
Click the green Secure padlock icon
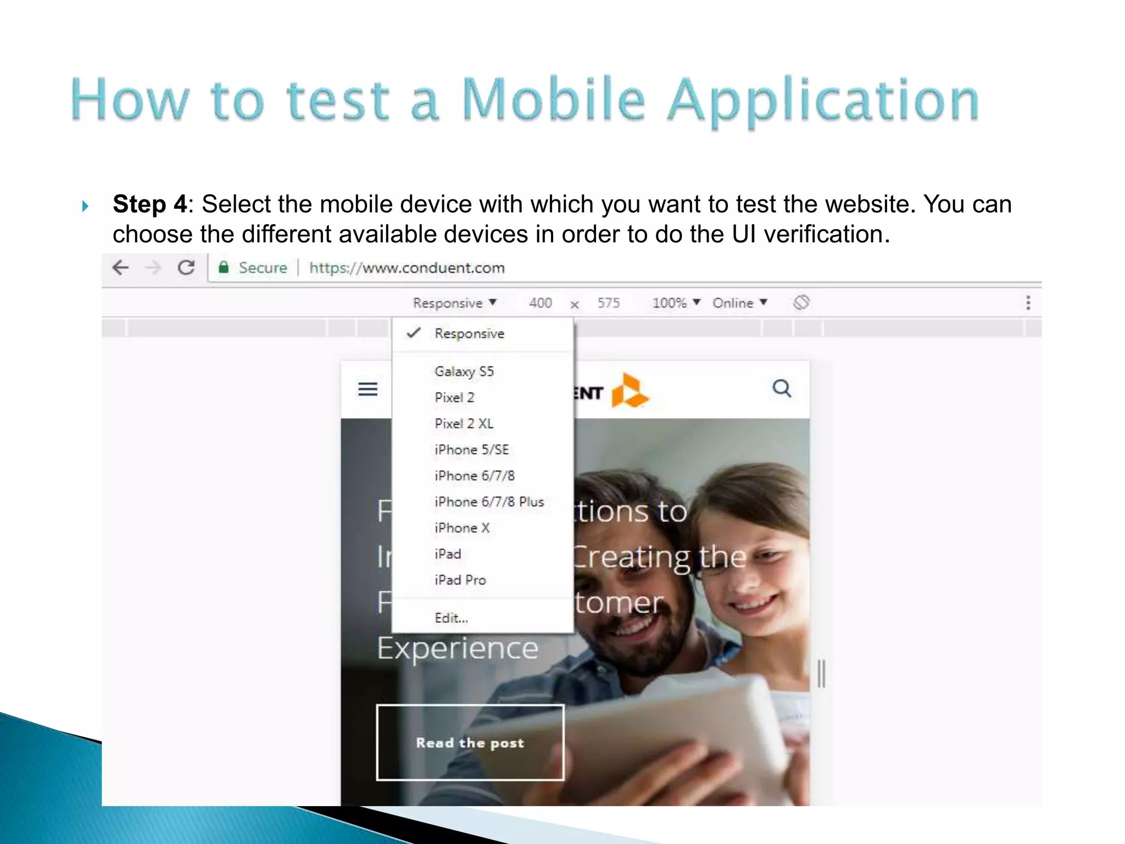[x=224, y=268]
